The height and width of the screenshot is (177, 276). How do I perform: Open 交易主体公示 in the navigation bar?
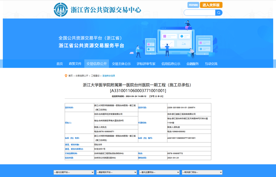click(x=121, y=64)
